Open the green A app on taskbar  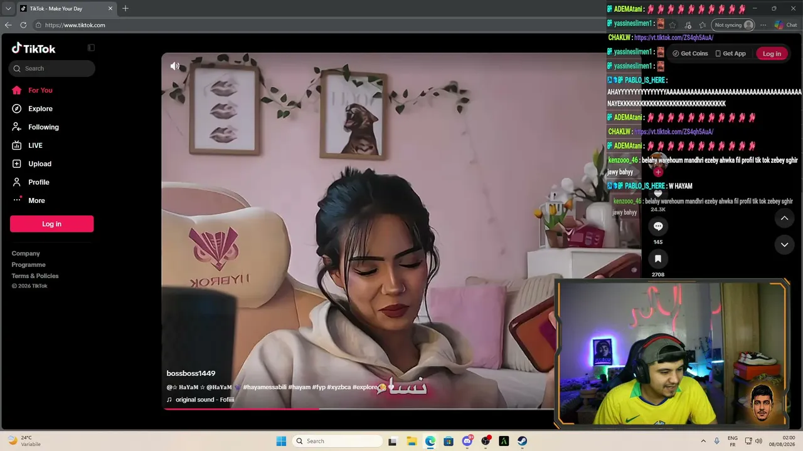tap(504, 441)
